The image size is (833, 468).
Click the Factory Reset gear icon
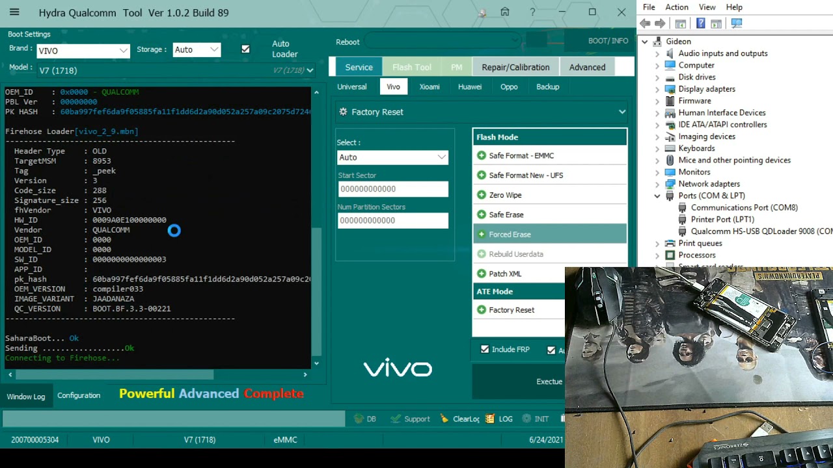click(343, 112)
